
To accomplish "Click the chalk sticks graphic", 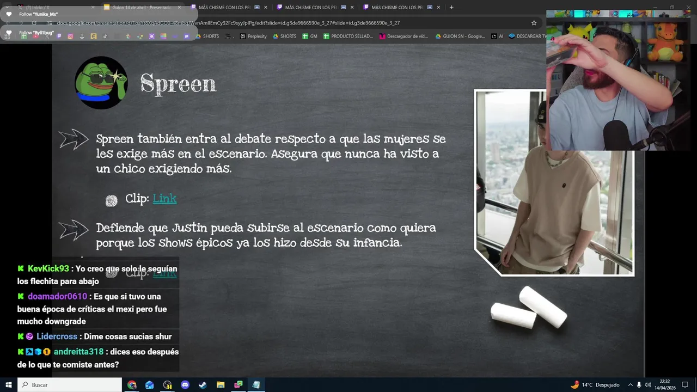I will [529, 308].
